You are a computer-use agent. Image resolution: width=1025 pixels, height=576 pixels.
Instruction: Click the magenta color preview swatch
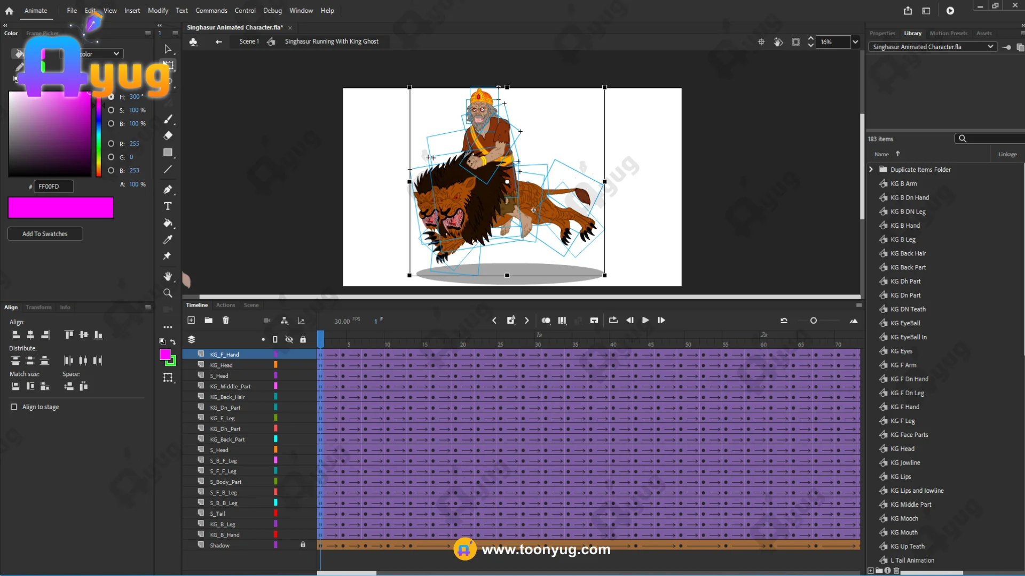(x=61, y=207)
